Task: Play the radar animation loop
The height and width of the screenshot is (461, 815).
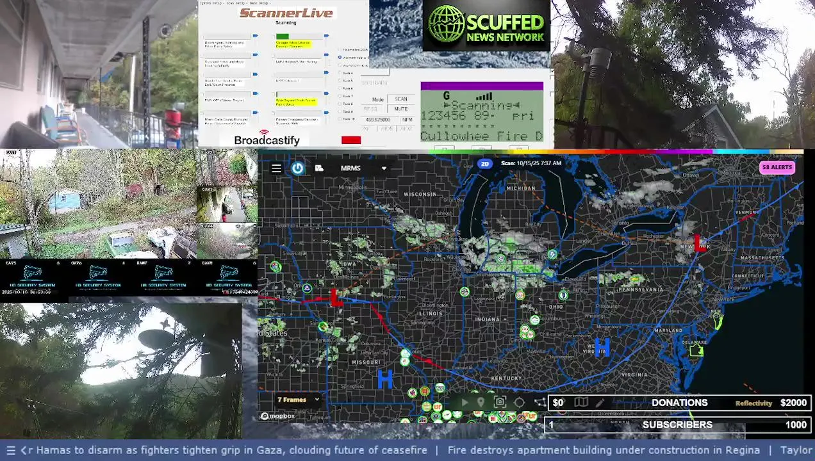Action: click(x=465, y=402)
